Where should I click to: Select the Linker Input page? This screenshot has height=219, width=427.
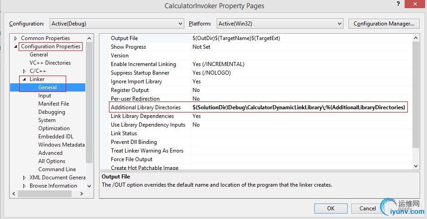point(45,96)
